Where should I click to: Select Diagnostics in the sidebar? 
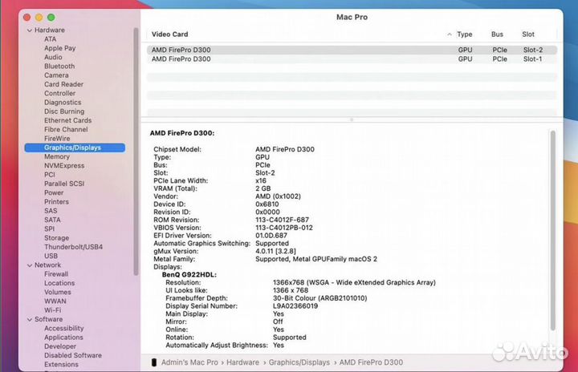tap(63, 103)
